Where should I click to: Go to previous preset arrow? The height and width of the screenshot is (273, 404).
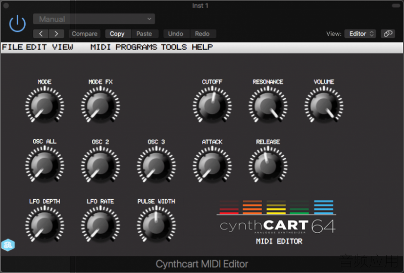41,33
